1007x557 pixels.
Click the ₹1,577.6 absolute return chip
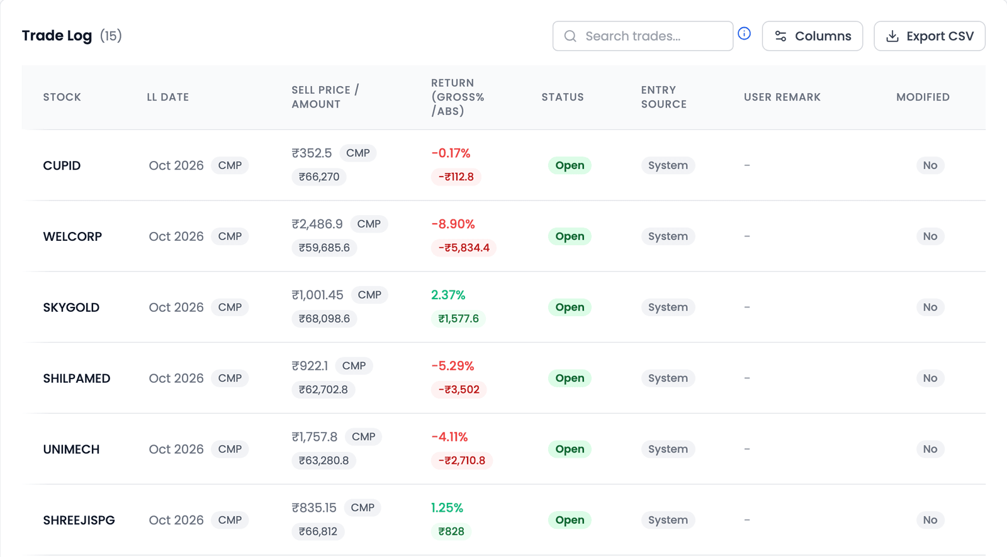(x=458, y=319)
